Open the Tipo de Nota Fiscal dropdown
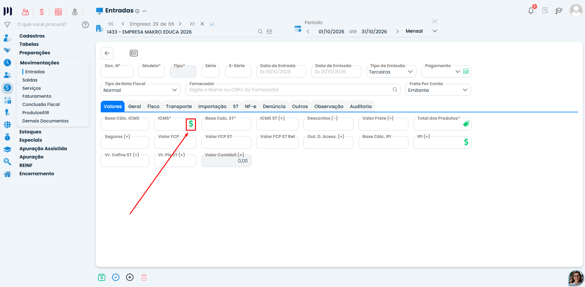Screen dimensions: 585x287 point(141,90)
